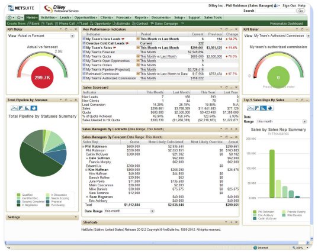The image size is (318, 252).
Task: Open the Sales Tools tab
Action: pyautogui.click(x=213, y=18)
